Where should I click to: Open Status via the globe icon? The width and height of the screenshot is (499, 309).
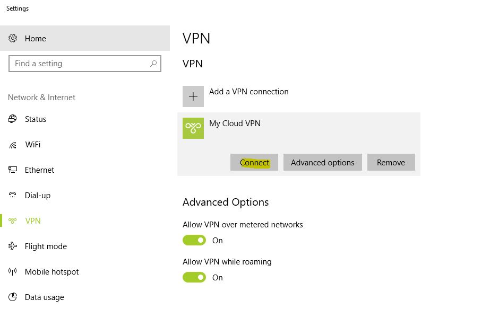[x=12, y=119]
